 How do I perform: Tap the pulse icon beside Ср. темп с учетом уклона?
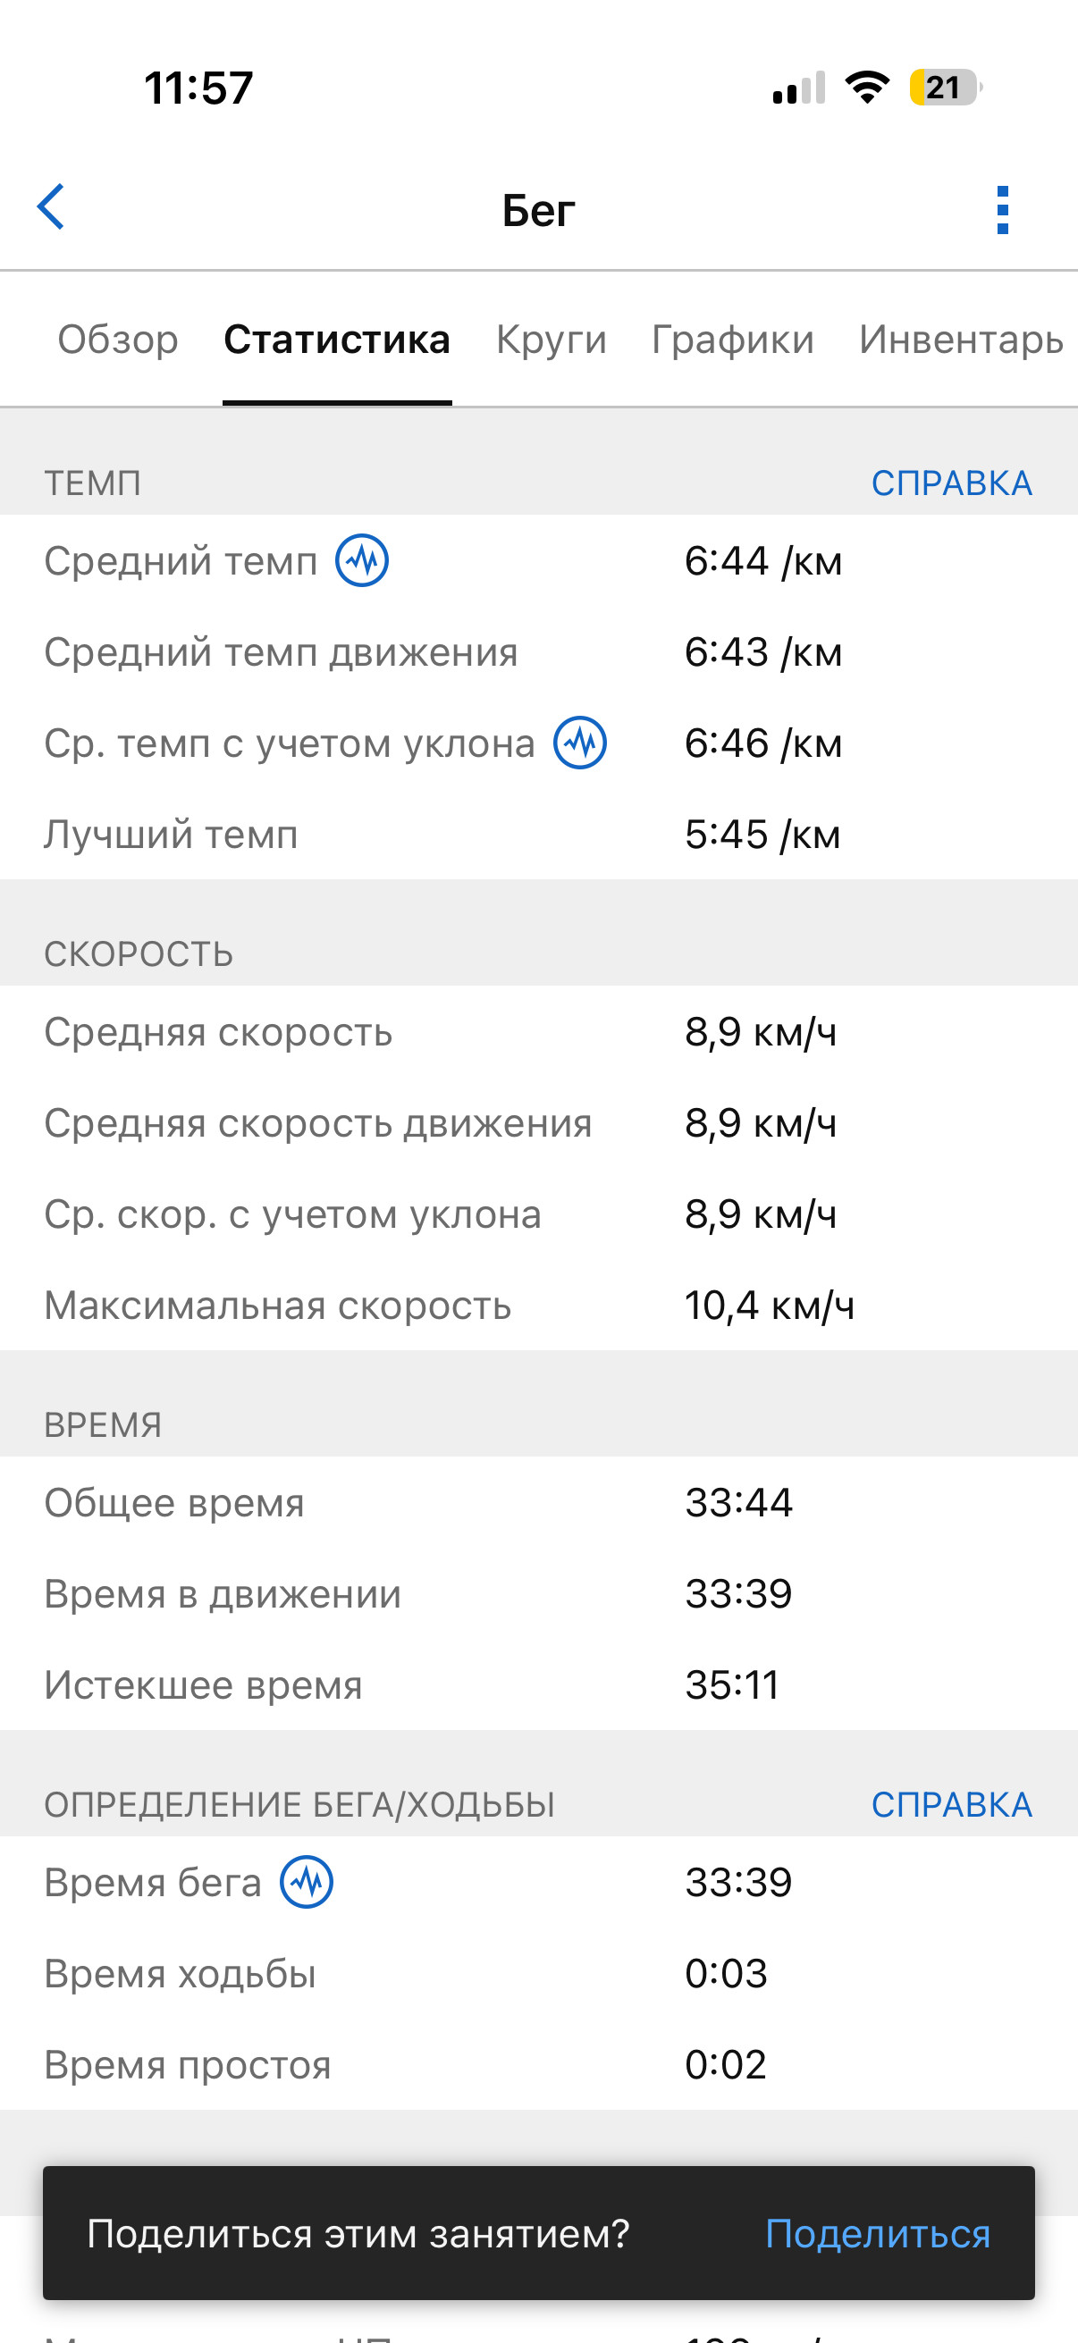pyautogui.click(x=580, y=743)
